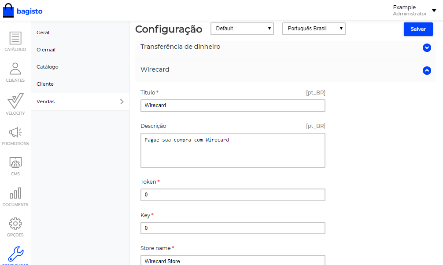The image size is (443, 265).
Task: Click the [pt_BR] tag beside Descrição
Action: [x=316, y=126]
